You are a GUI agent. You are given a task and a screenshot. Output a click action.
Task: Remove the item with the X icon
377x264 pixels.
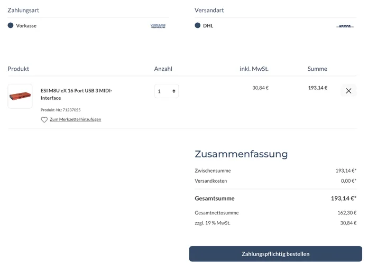[x=348, y=91]
